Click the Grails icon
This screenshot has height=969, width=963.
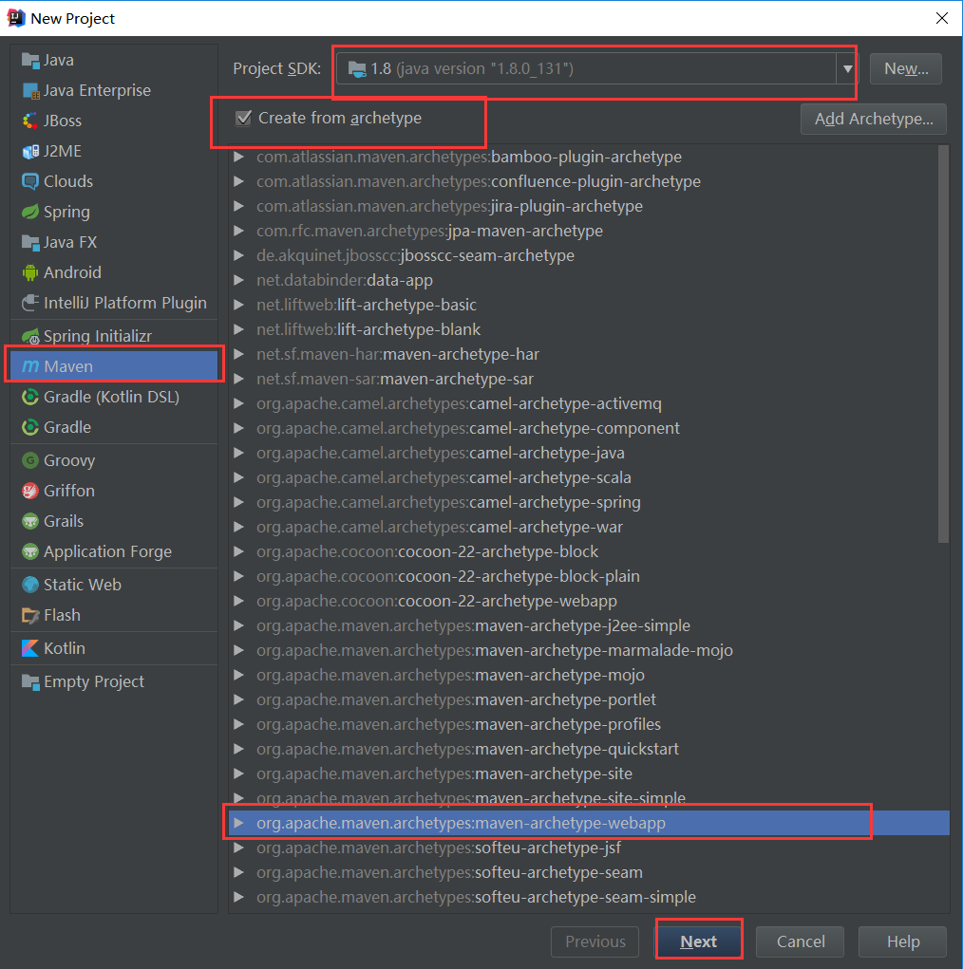30,520
